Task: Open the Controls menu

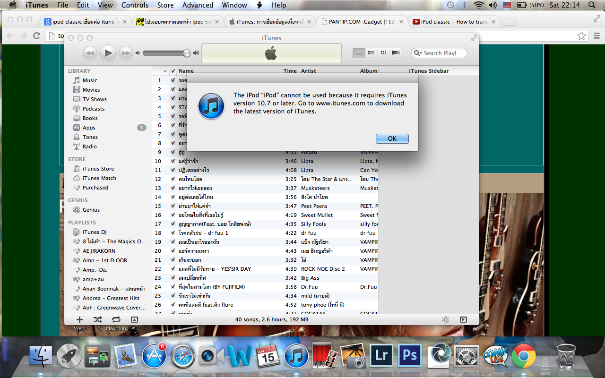Action: [135, 5]
